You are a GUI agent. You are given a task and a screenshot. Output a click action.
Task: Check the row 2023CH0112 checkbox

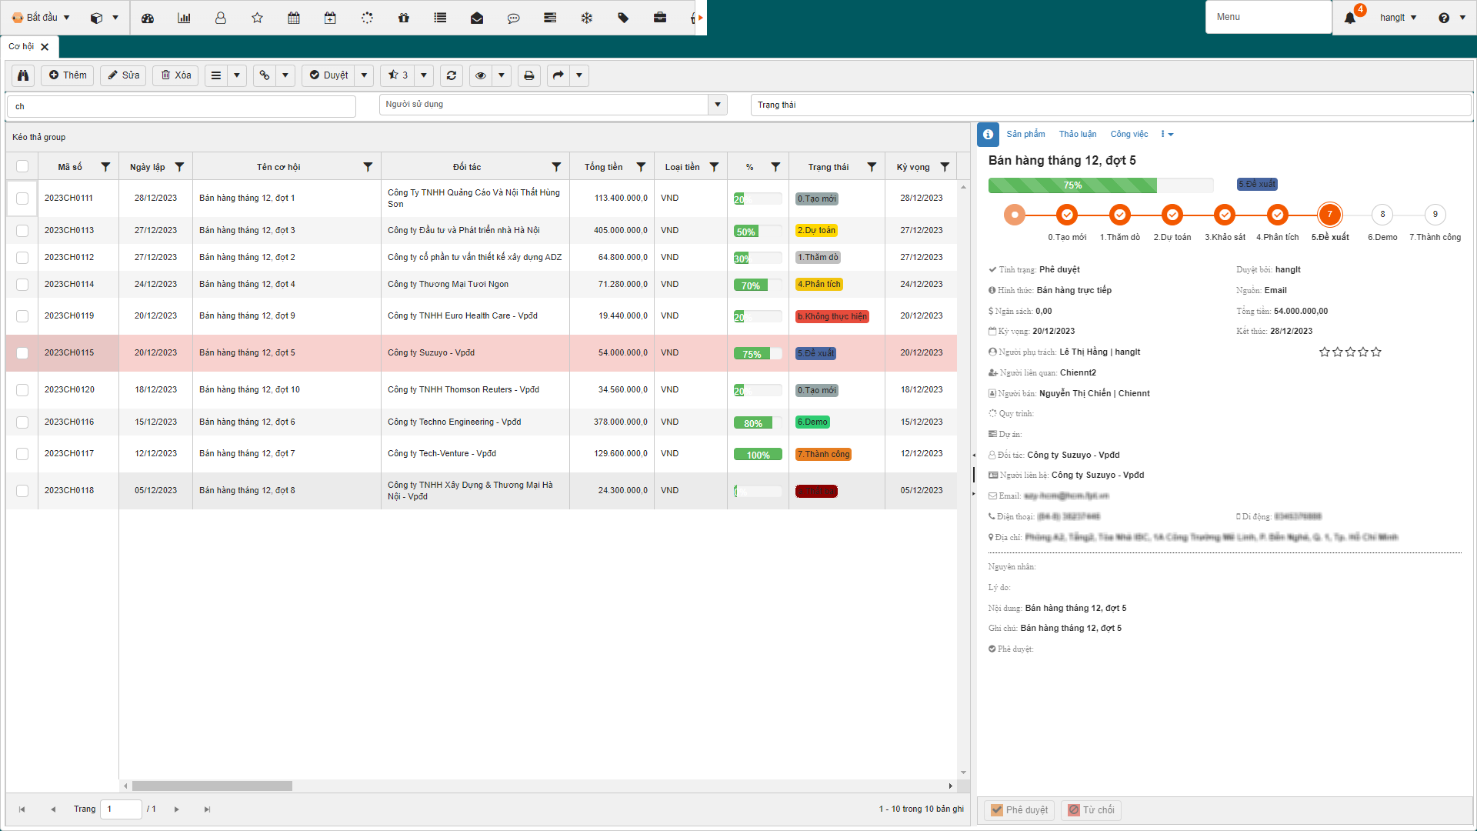(x=22, y=258)
